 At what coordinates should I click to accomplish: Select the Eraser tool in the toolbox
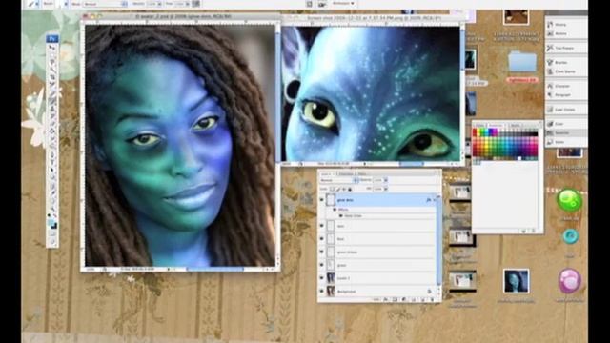pos(52,123)
